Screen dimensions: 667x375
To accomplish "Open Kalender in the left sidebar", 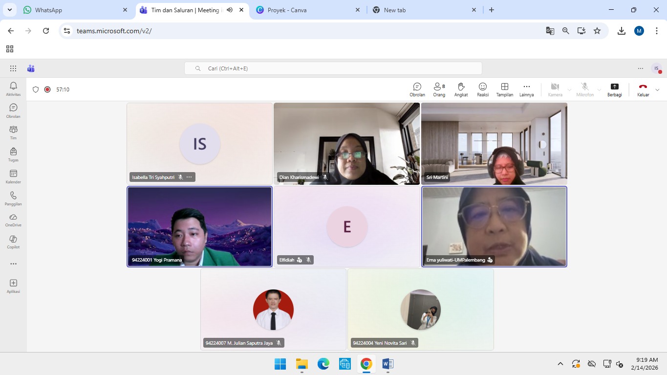I will coord(13,176).
